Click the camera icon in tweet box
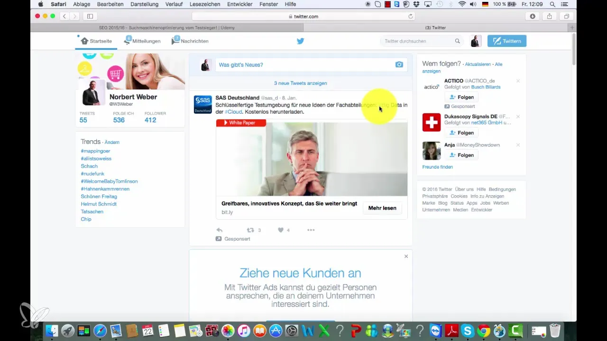The height and width of the screenshot is (341, 607). (399, 65)
